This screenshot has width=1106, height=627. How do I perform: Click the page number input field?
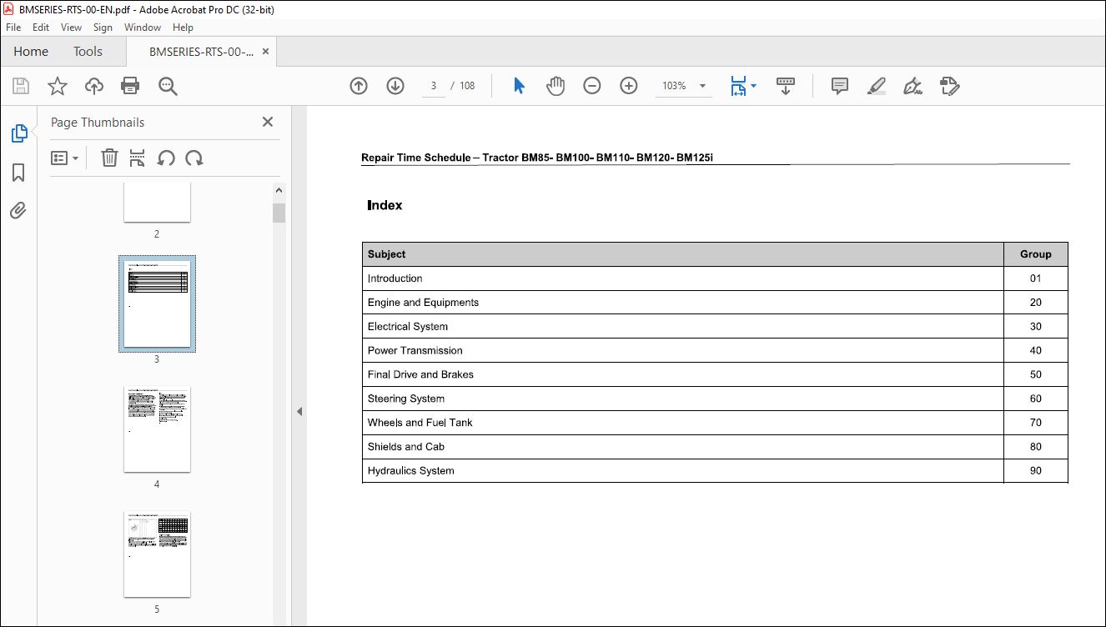(434, 86)
